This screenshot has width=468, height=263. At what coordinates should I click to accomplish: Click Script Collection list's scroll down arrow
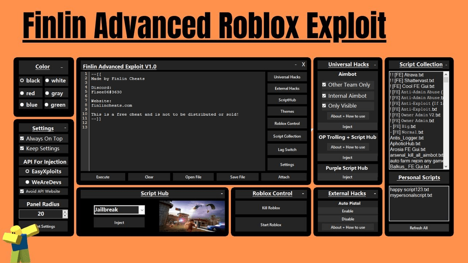click(446, 166)
